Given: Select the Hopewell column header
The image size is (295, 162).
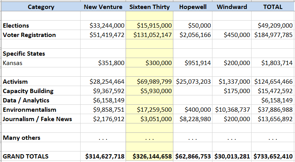Looking at the screenshot, I should point(192,7).
